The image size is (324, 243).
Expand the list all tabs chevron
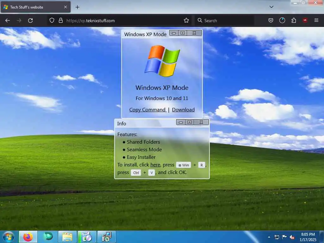click(x=271, y=7)
